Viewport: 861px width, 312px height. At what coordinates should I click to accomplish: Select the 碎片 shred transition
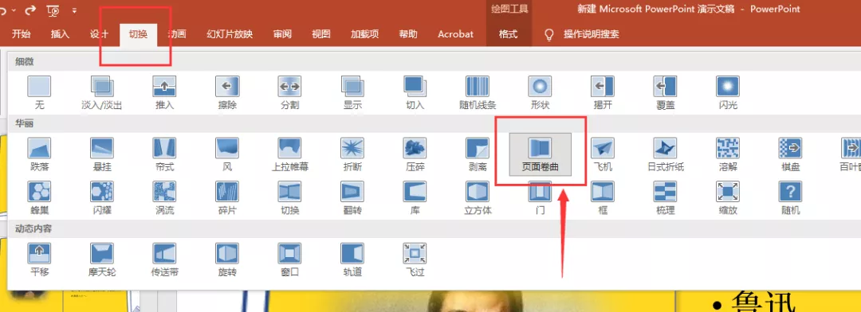226,198
